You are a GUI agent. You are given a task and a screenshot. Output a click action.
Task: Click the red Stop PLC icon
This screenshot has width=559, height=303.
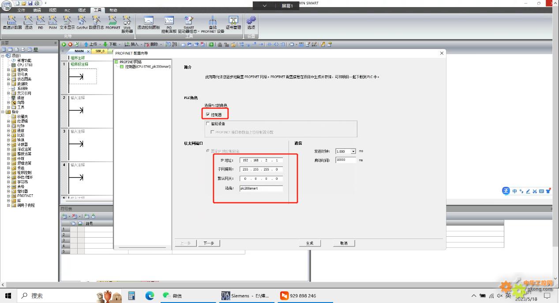click(x=70, y=44)
